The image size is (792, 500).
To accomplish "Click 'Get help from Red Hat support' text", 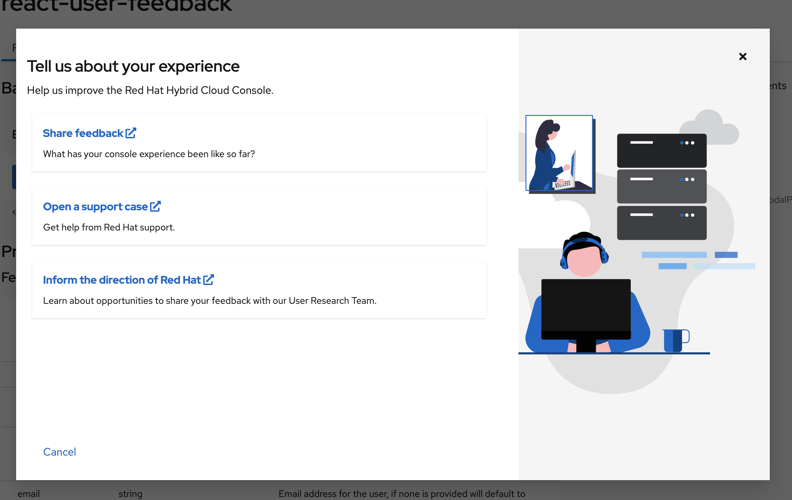I will [109, 227].
